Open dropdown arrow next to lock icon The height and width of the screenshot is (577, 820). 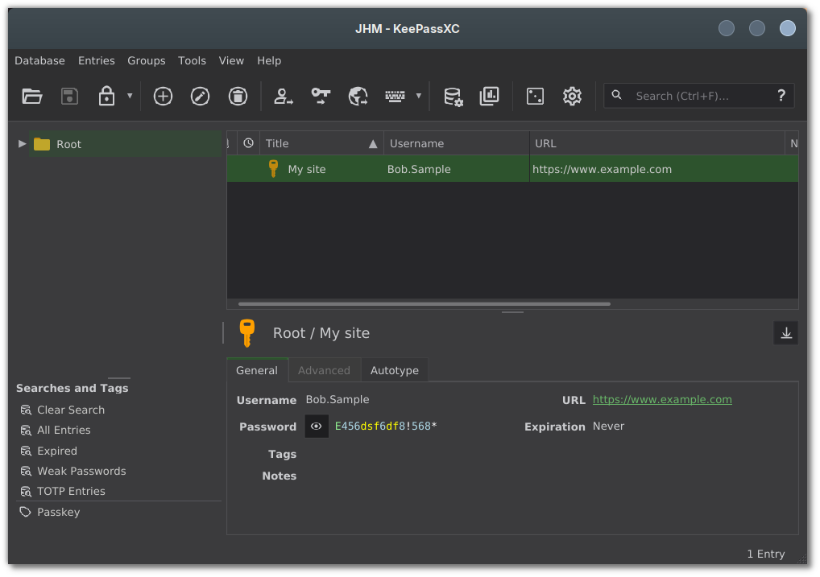tap(130, 97)
